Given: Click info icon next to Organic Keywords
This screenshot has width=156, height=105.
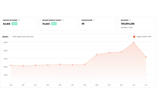Looking at the screenshot, I should coord(19,20).
